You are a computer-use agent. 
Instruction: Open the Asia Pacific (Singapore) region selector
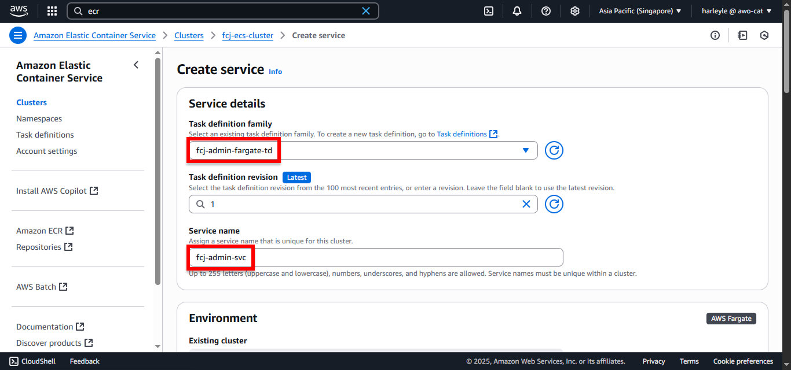click(x=640, y=11)
